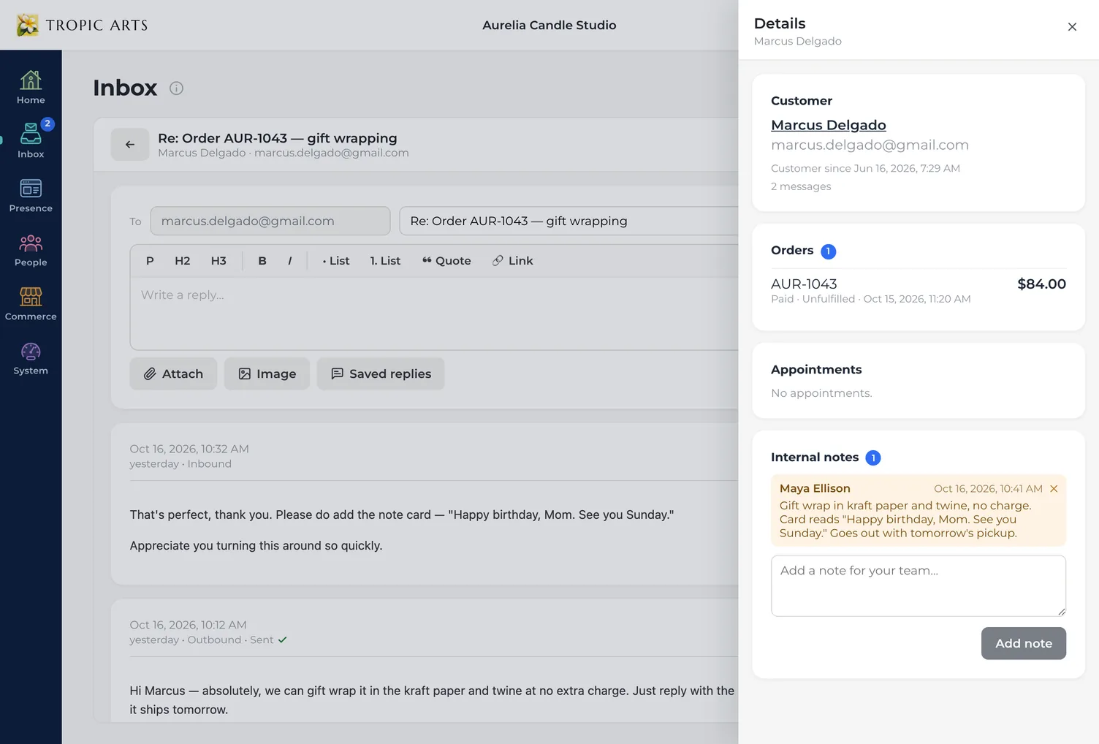Click the customer email marcus.delgado@gmail.com in Details

[870, 145]
